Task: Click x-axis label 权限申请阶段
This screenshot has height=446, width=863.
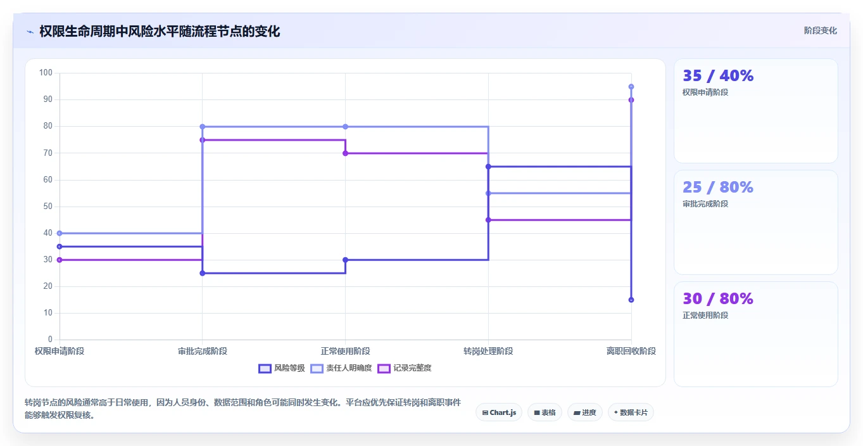Action: 60,351
